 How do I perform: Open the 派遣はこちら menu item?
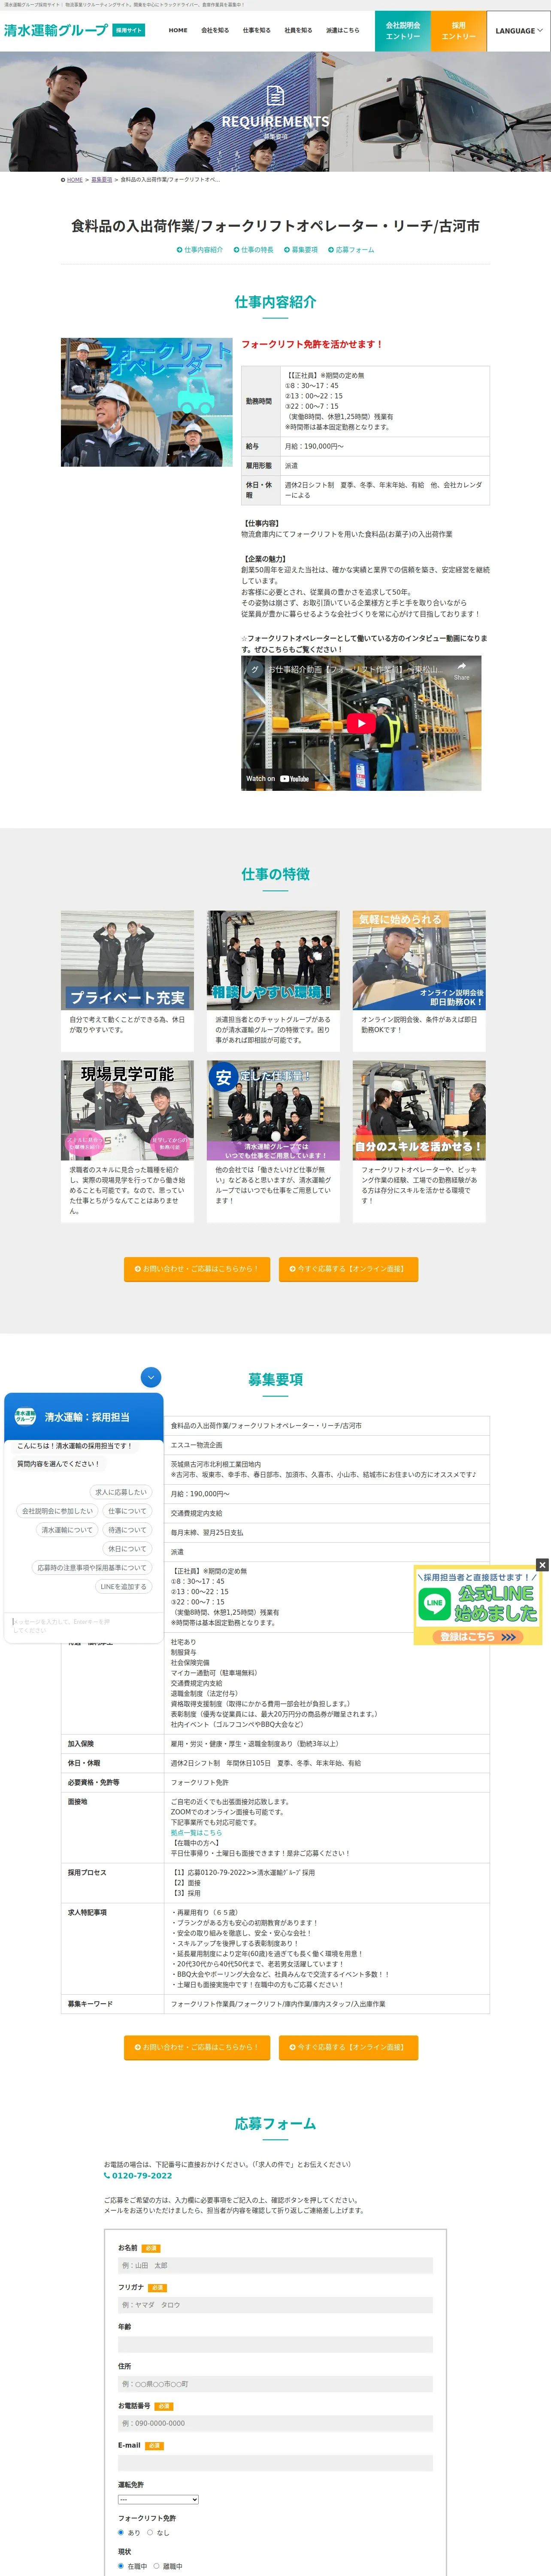pyautogui.click(x=342, y=30)
